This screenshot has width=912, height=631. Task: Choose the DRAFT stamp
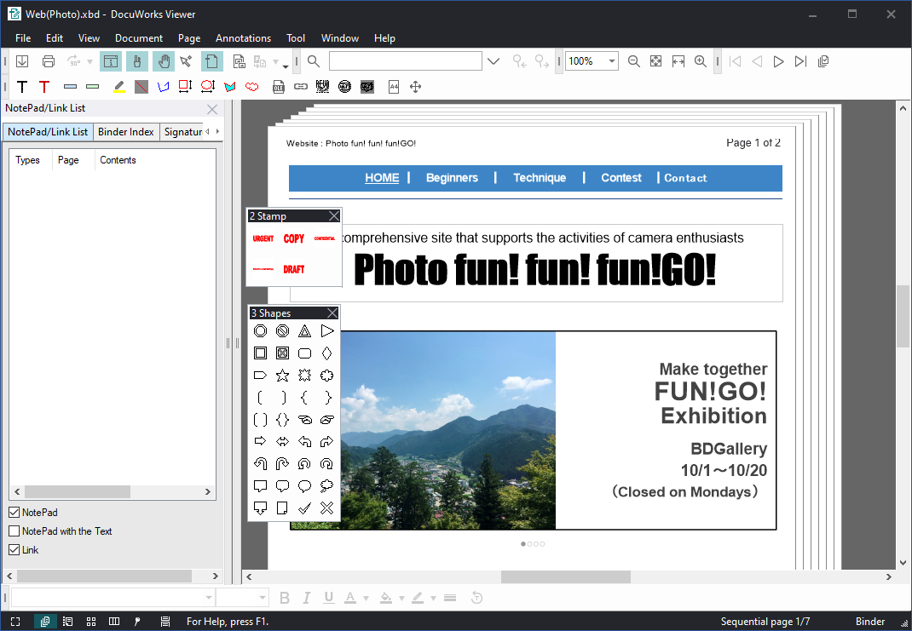[x=294, y=270]
